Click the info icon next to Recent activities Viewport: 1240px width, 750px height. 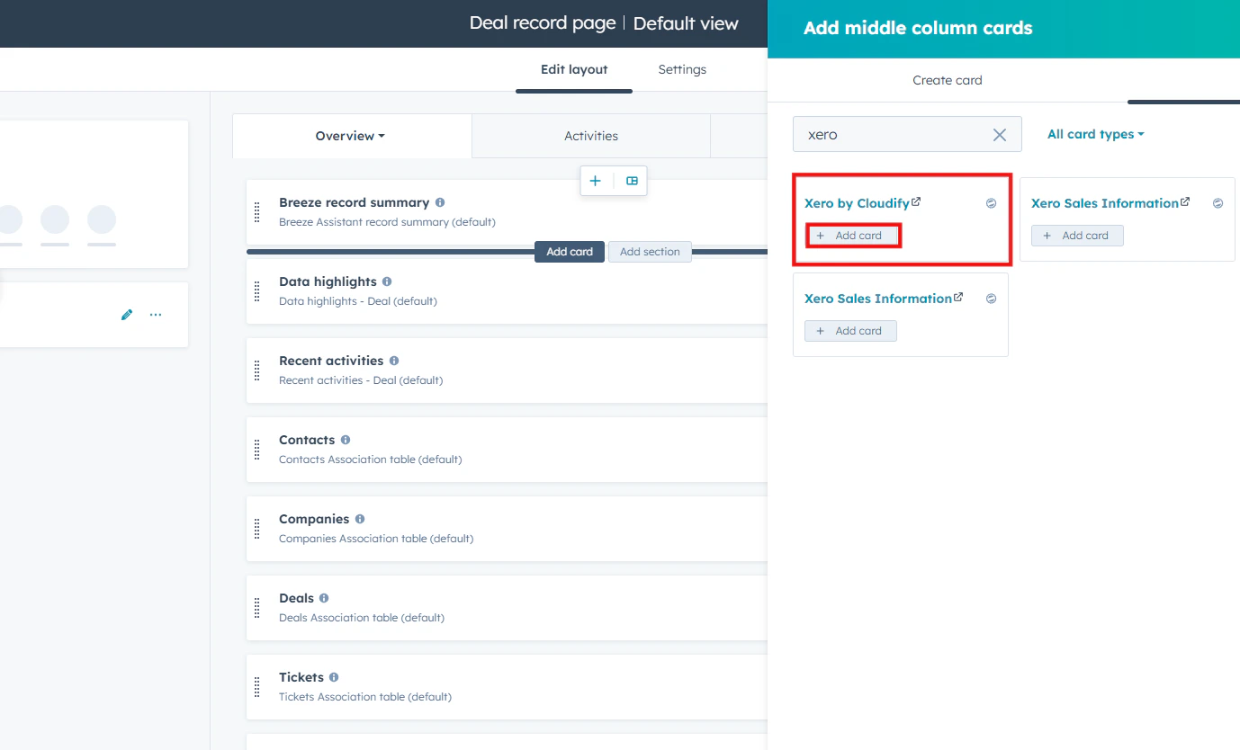pyautogui.click(x=394, y=361)
